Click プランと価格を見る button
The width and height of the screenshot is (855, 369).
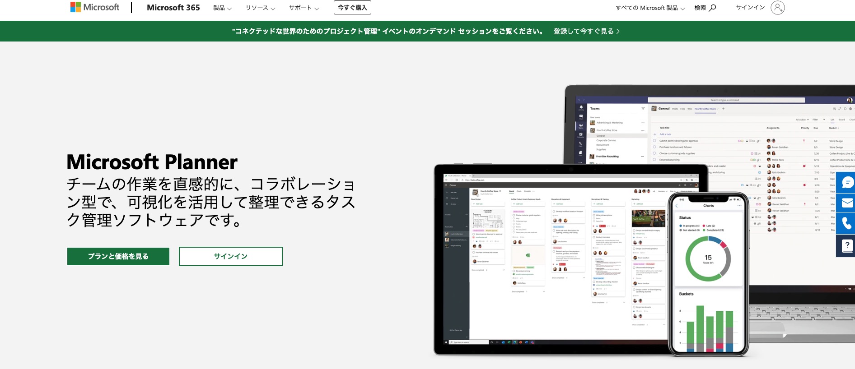[x=118, y=256]
